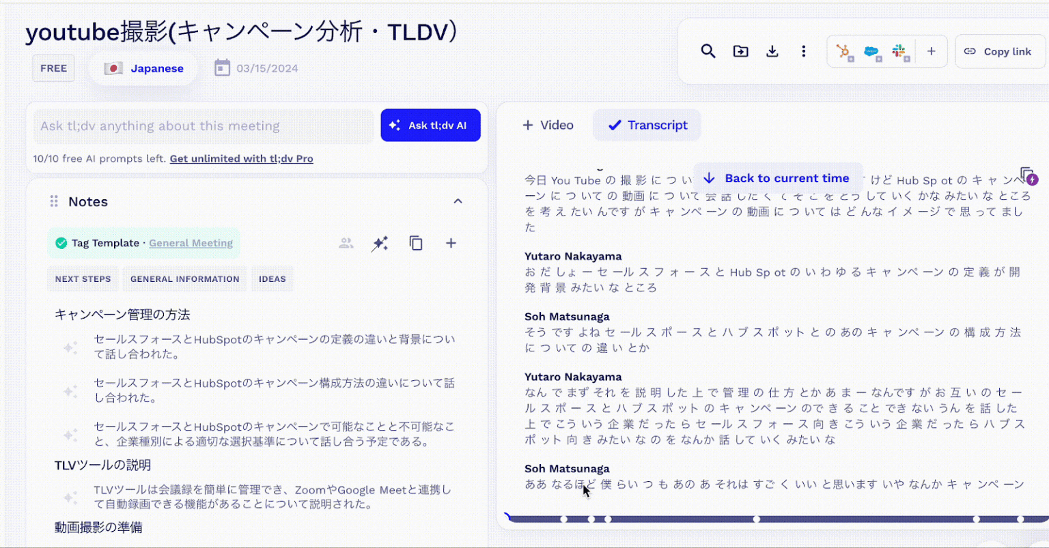Viewport: 1049px width, 548px height.
Task: Copy the meeting notes
Action: click(416, 243)
